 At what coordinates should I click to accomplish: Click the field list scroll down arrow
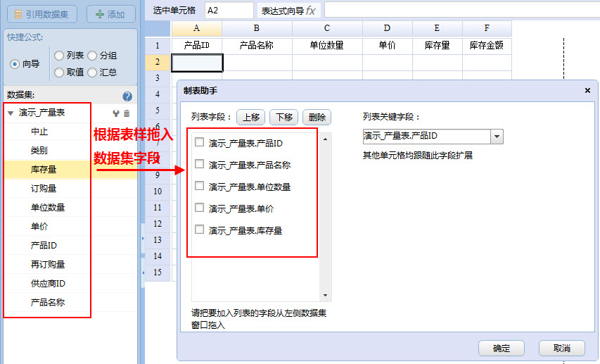coord(325,296)
